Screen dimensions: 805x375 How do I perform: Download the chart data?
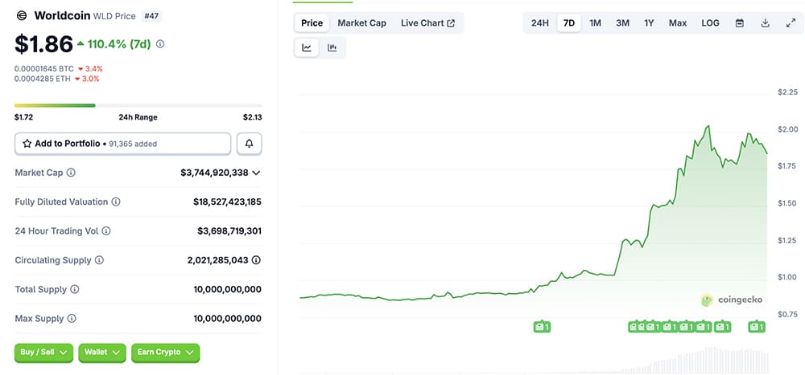click(x=765, y=23)
